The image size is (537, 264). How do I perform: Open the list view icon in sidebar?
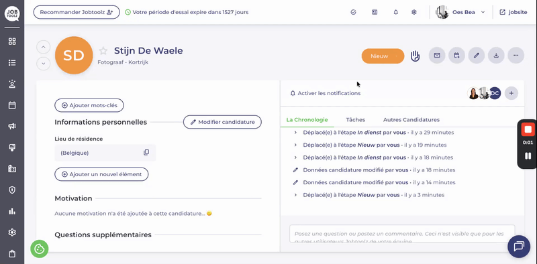click(12, 63)
